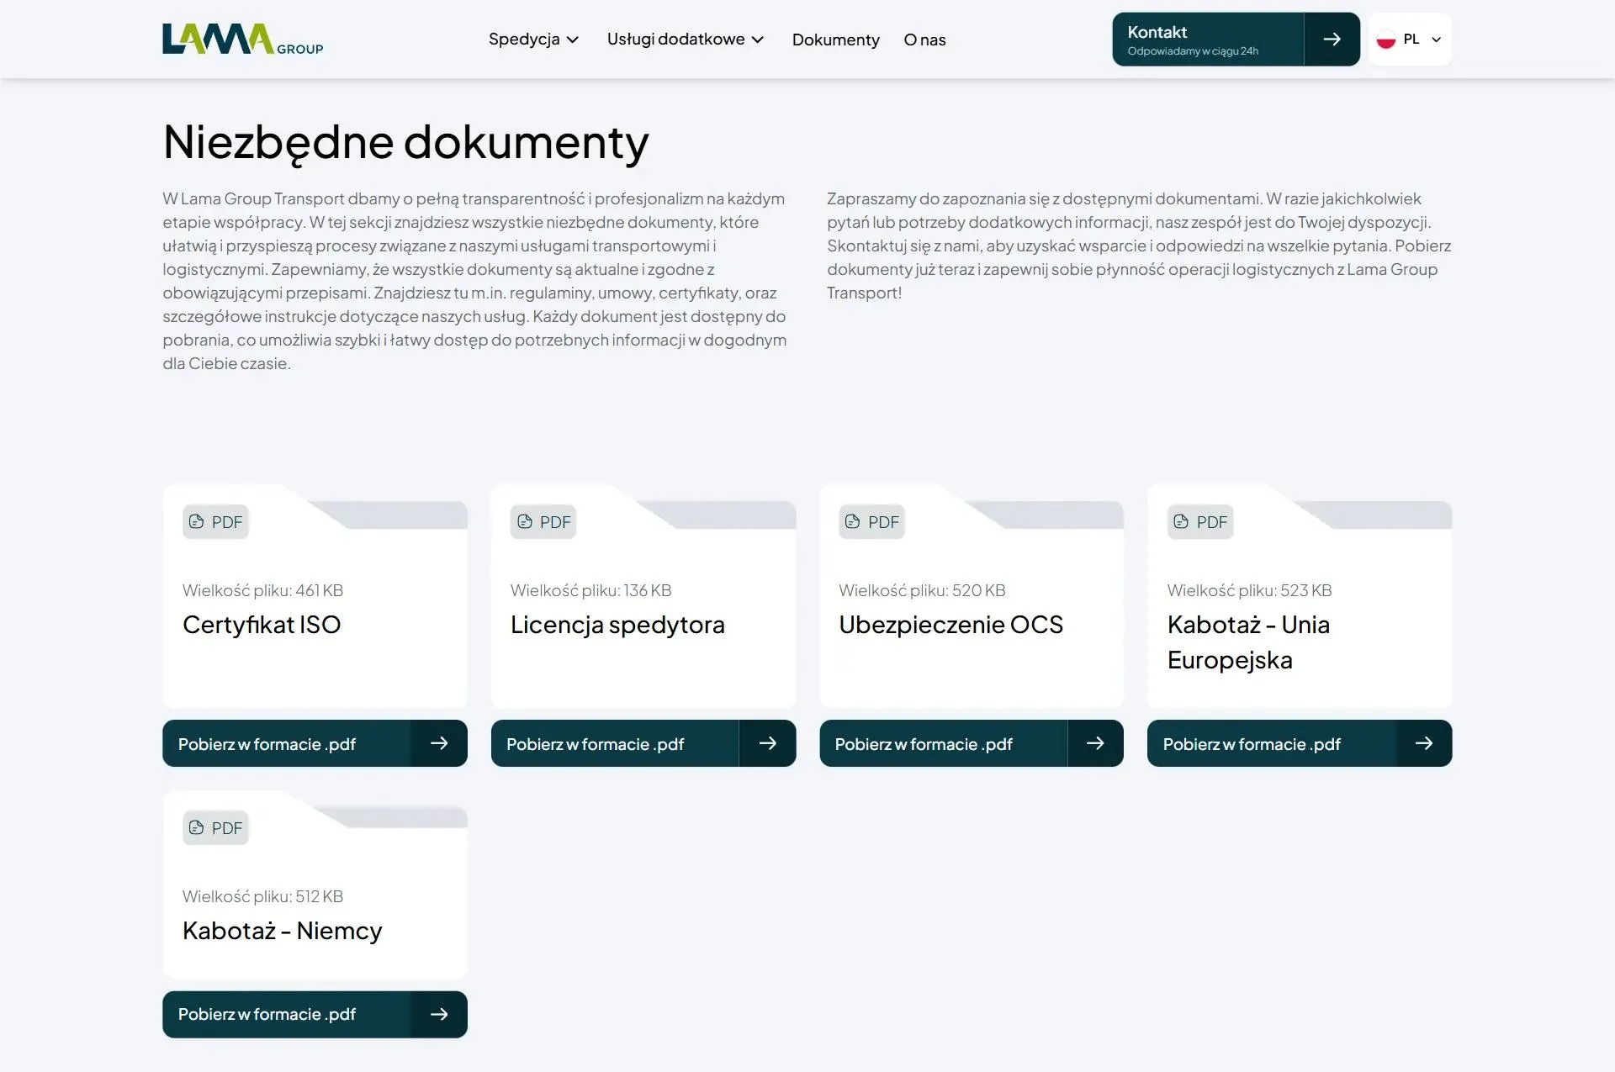The width and height of the screenshot is (1615, 1072).
Task: Click the PDF badge on the Kabotaż - Niemcy card
Action: coord(215,828)
